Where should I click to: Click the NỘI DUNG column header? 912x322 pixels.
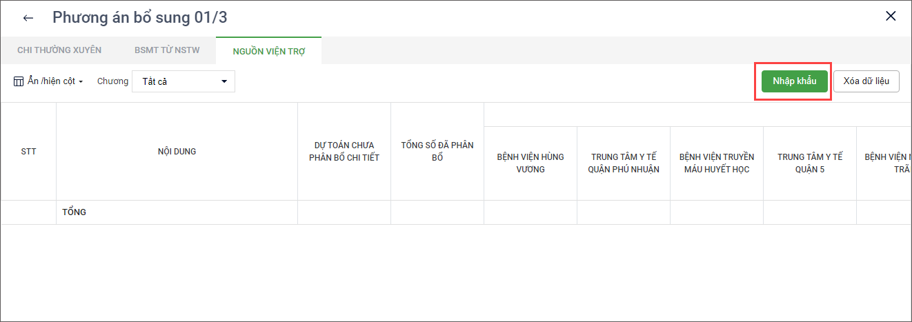point(177,152)
